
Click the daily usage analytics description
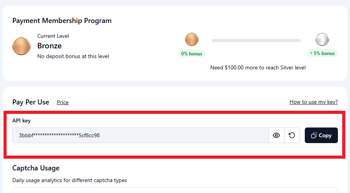pyautogui.click(x=70, y=180)
